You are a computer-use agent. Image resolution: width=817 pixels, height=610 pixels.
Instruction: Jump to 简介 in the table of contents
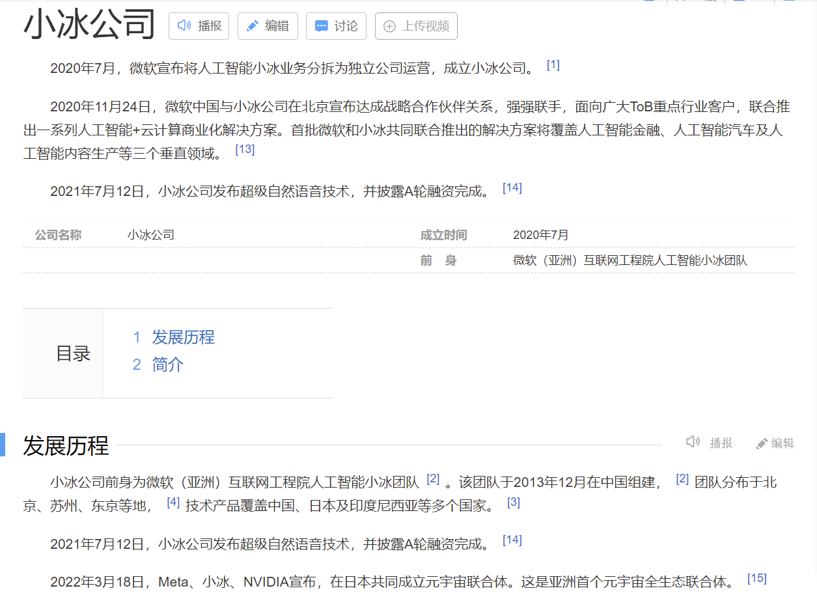[167, 365]
